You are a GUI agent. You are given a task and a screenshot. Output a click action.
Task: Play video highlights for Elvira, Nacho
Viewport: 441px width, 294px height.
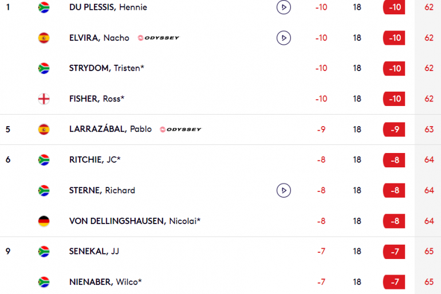click(283, 38)
